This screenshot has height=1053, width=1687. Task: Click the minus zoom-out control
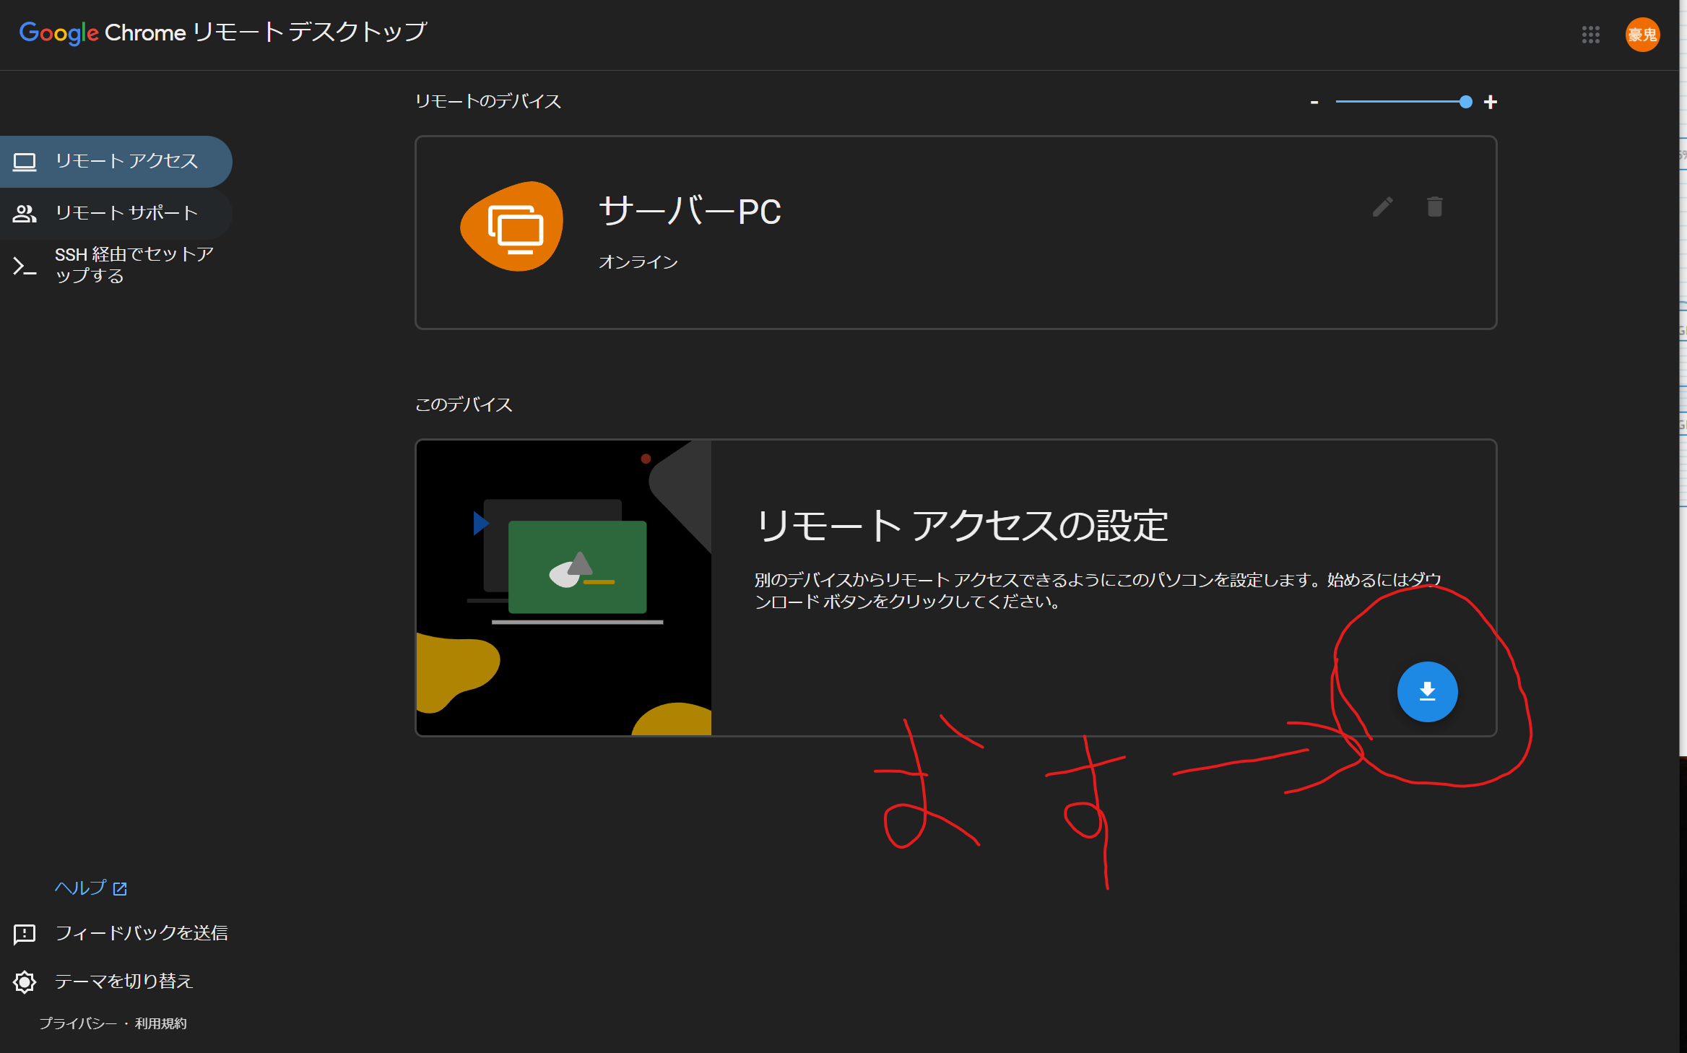[1314, 103]
